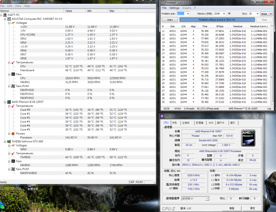Click the CPU-Z title bar Z icon
Image resolution: width=276 pixels, height=212 pixels.
(x=162, y=116)
